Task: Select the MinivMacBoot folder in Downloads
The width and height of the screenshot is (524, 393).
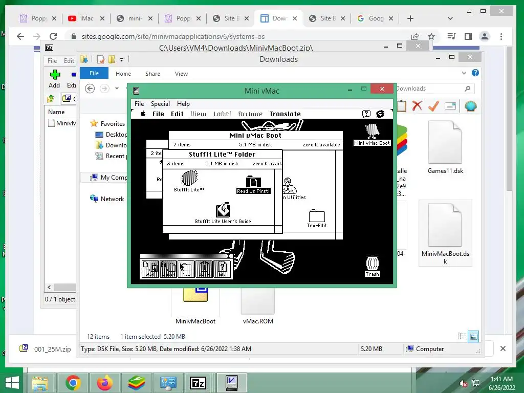Action: pos(195,306)
